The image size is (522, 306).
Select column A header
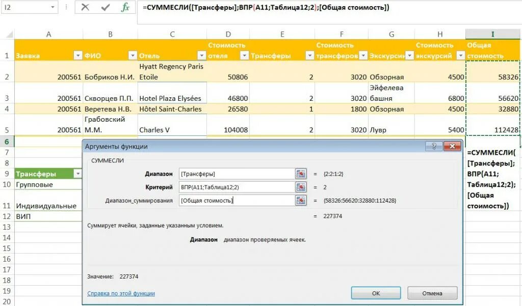[x=48, y=34]
